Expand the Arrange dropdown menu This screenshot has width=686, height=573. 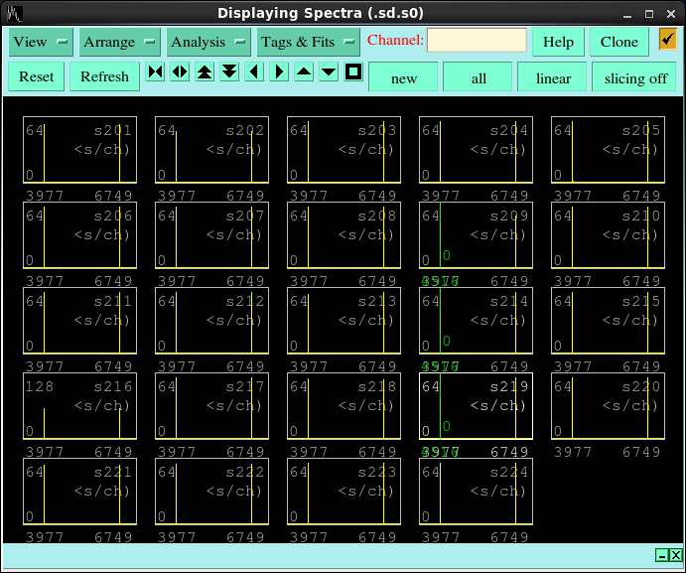click(120, 42)
